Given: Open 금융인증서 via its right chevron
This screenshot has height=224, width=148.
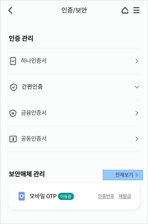Looking at the screenshot, I should point(137,113).
